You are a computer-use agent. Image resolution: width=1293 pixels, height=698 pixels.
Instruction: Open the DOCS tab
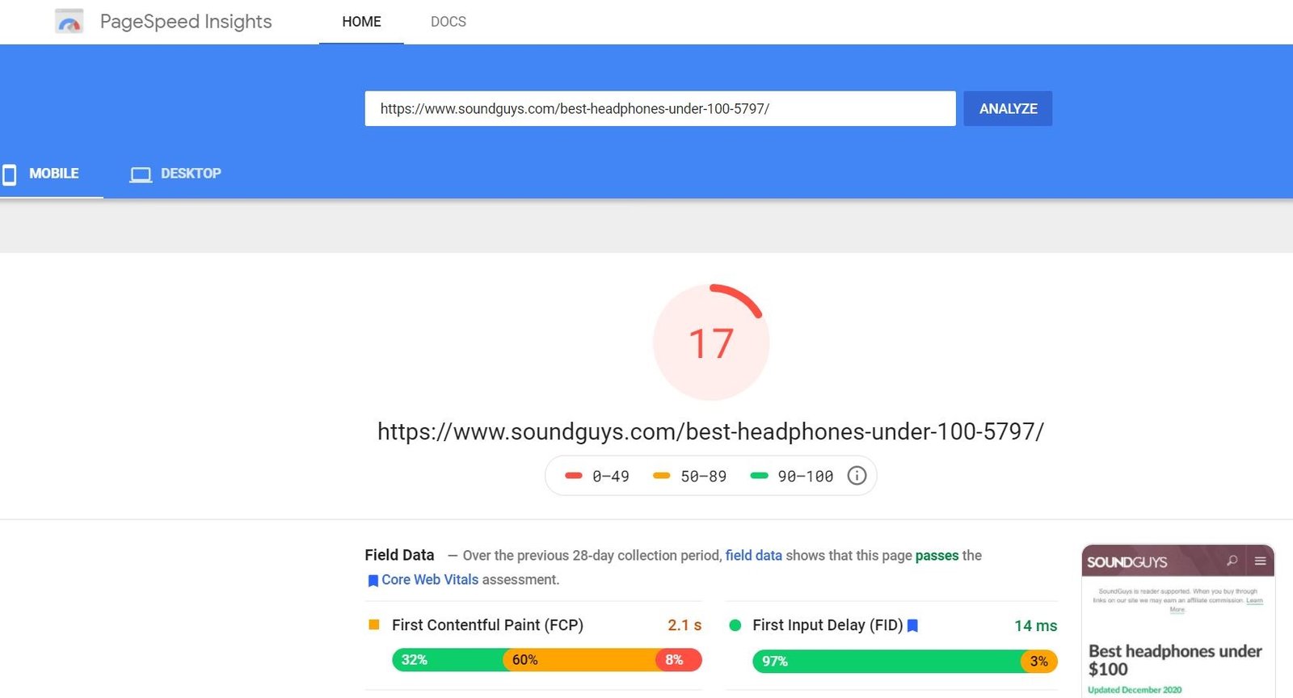click(x=449, y=22)
